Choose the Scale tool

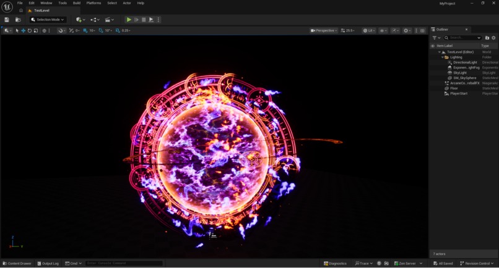tap(36, 30)
